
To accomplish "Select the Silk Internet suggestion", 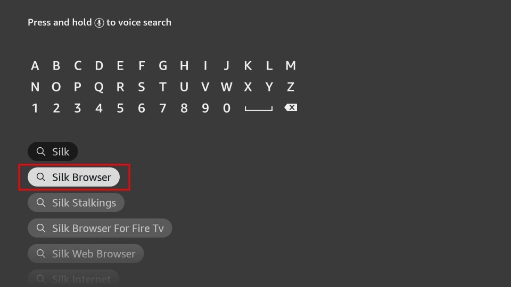I will [x=73, y=278].
